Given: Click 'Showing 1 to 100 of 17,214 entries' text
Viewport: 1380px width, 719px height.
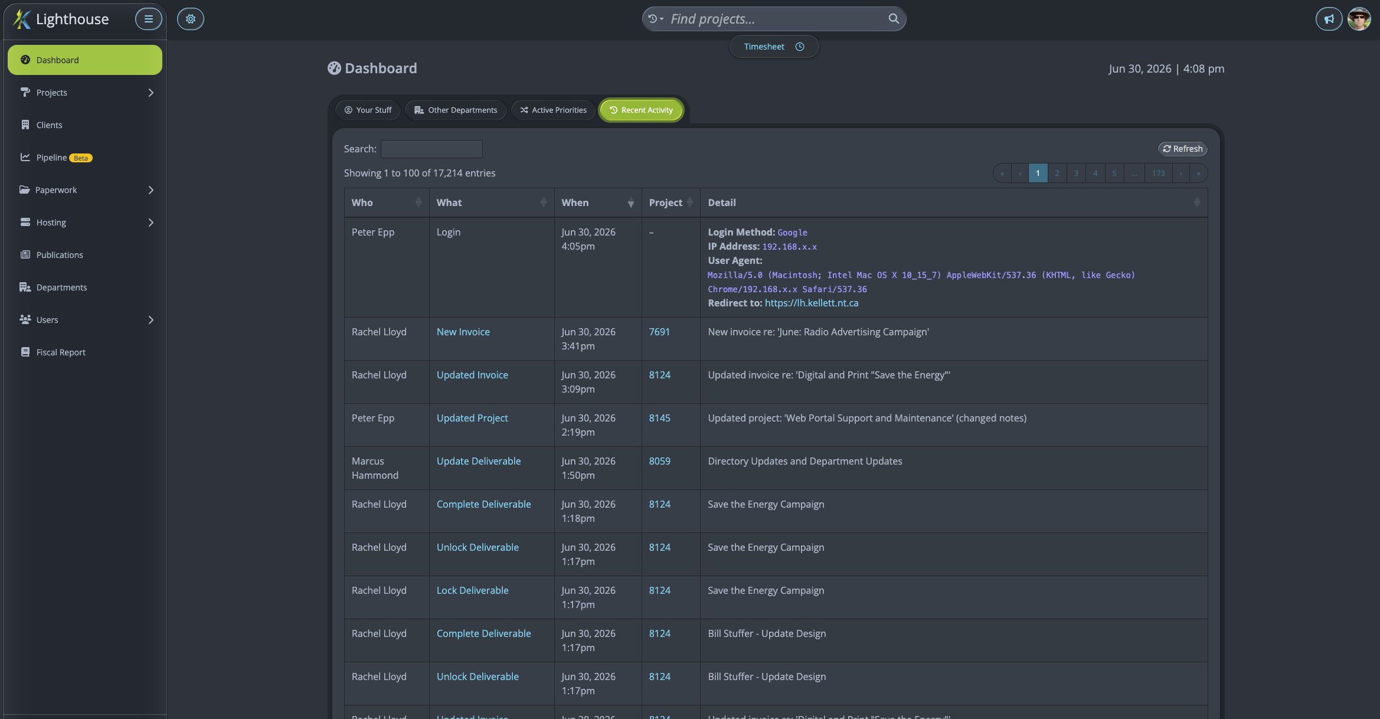Looking at the screenshot, I should pyautogui.click(x=420, y=173).
